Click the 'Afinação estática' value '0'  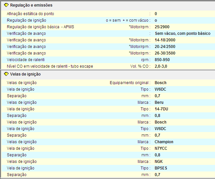156,14
